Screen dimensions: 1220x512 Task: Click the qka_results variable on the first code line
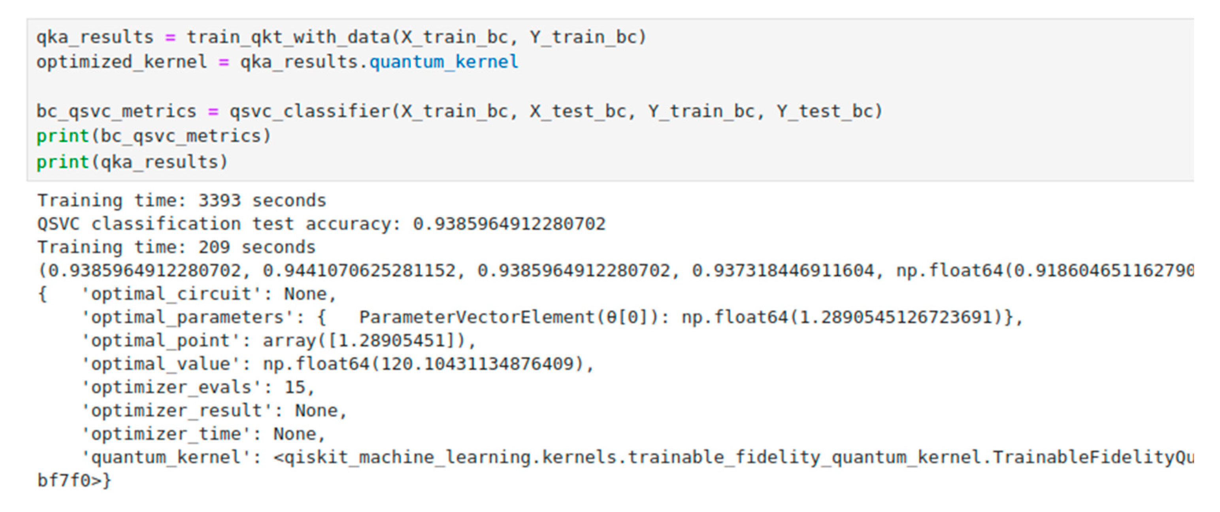coord(95,38)
